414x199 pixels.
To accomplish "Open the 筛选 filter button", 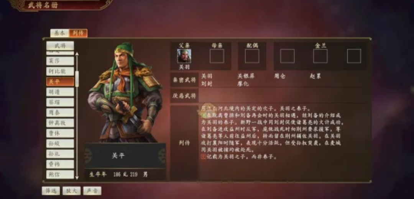I will (51, 191).
